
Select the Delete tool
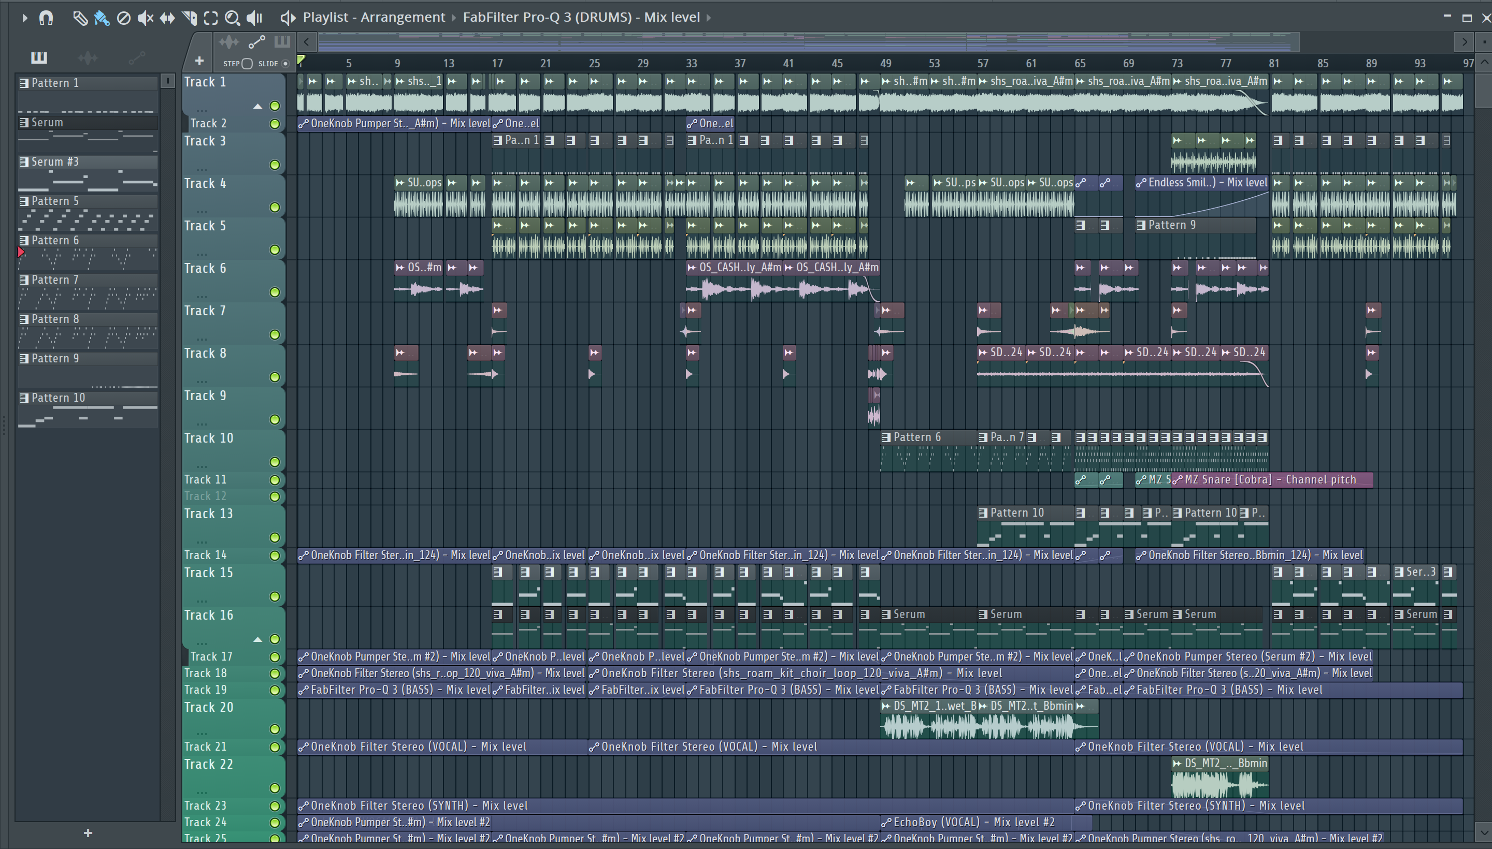123,18
